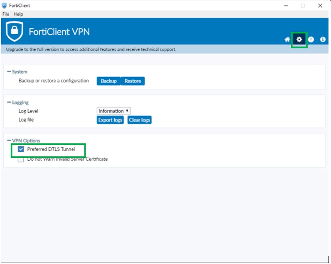Click the Export logs button
Viewport: 331px width, 264px height.
click(110, 120)
